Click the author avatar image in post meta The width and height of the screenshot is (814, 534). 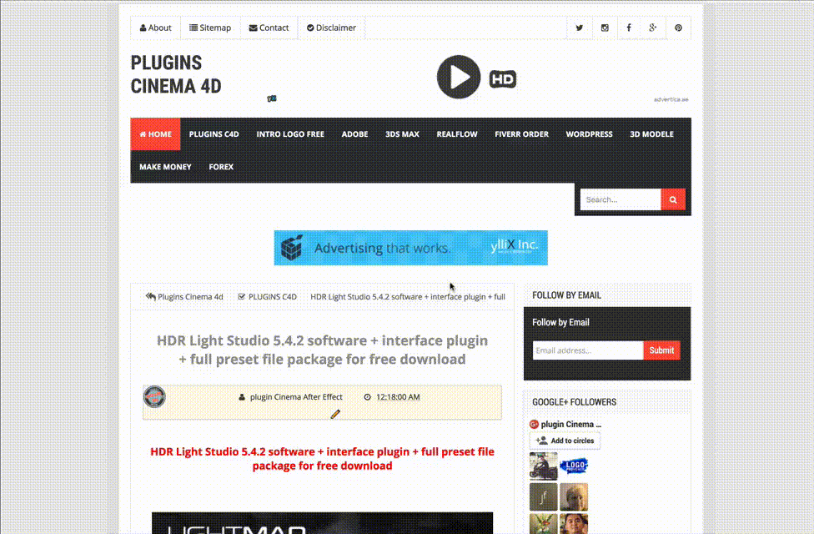[x=154, y=397]
